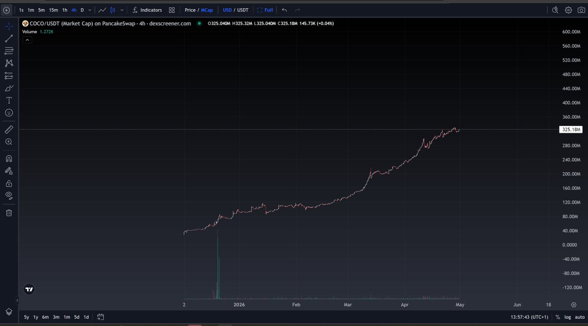This screenshot has width=588, height=326.
Task: Open chart settings gear icon
Action: click(568, 10)
